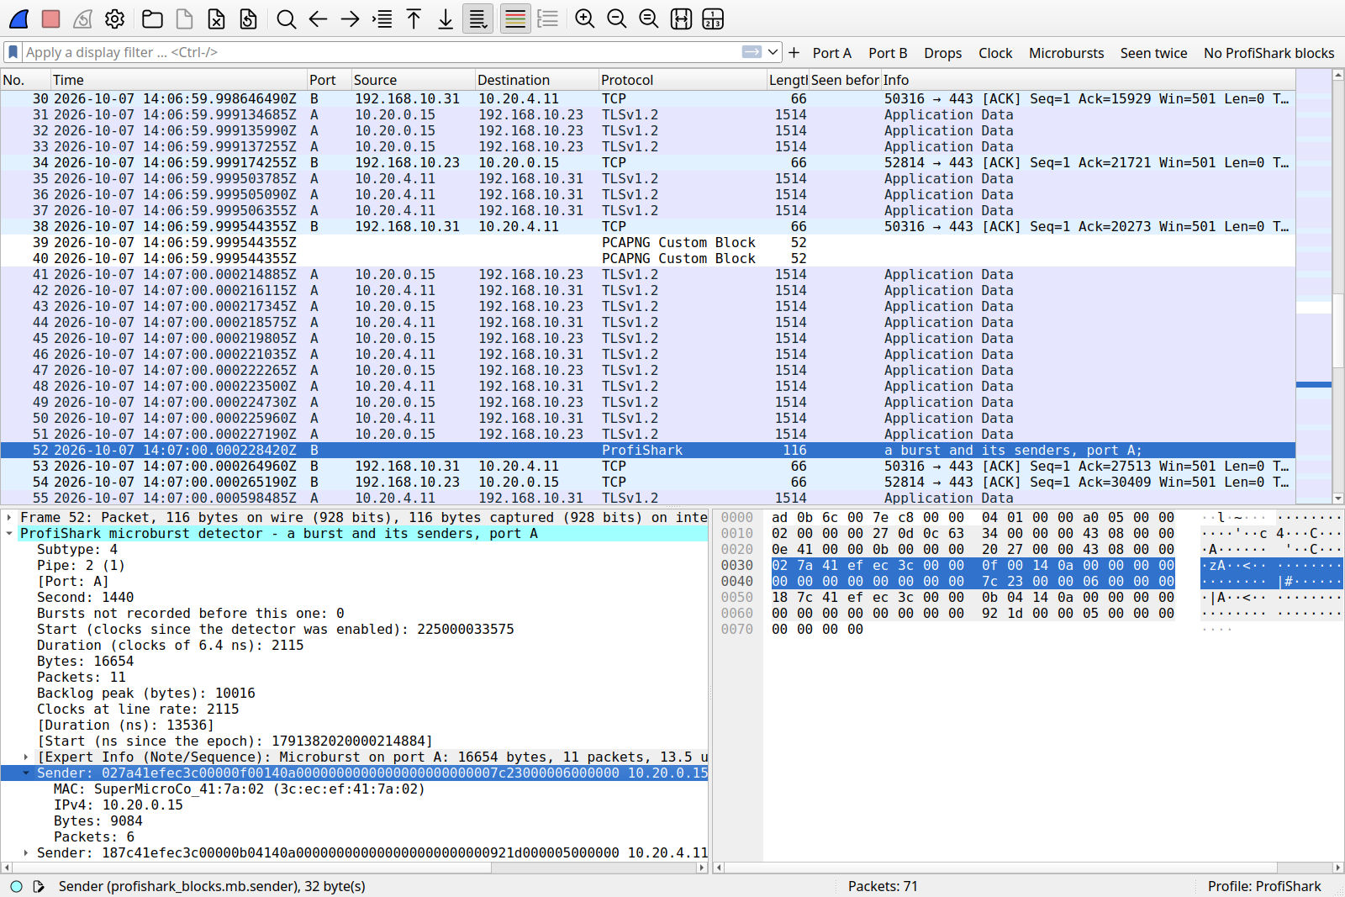The width and height of the screenshot is (1345, 897).
Task: Open display filter bookmarks
Action: [x=13, y=52]
